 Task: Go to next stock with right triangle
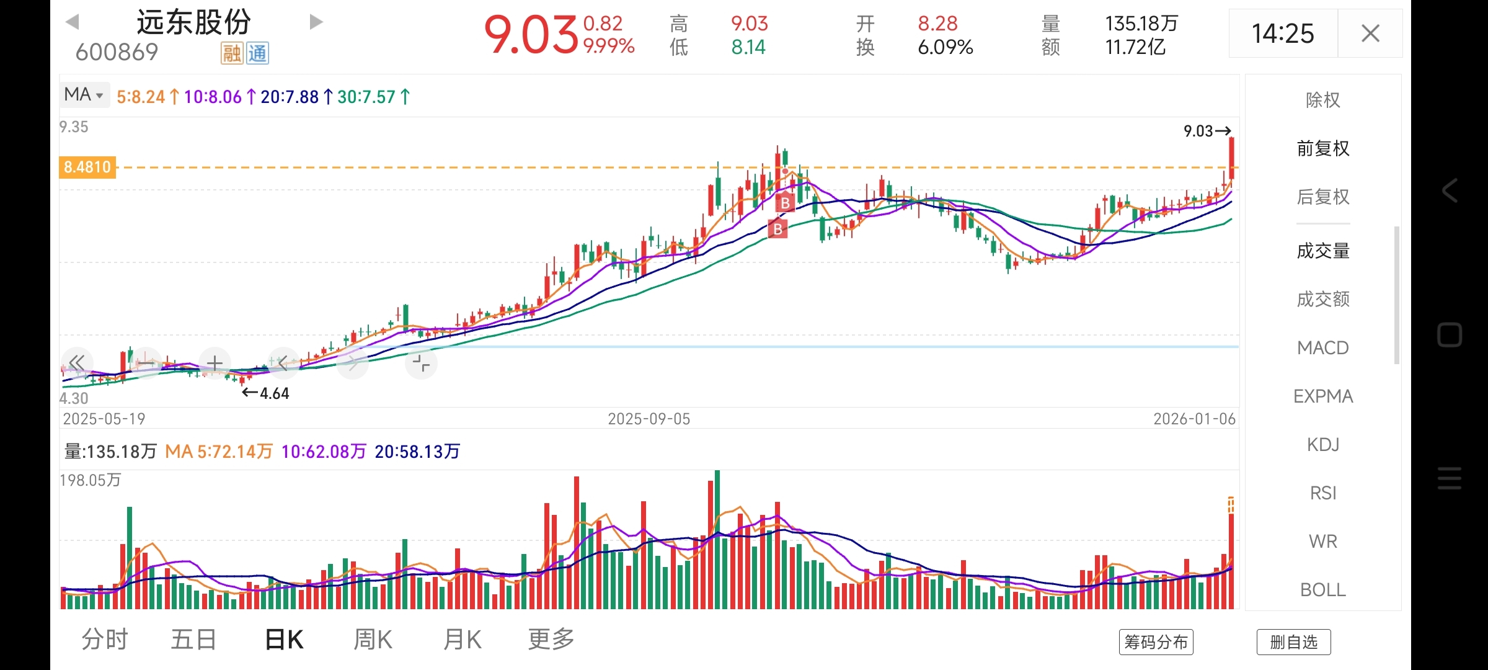(316, 22)
